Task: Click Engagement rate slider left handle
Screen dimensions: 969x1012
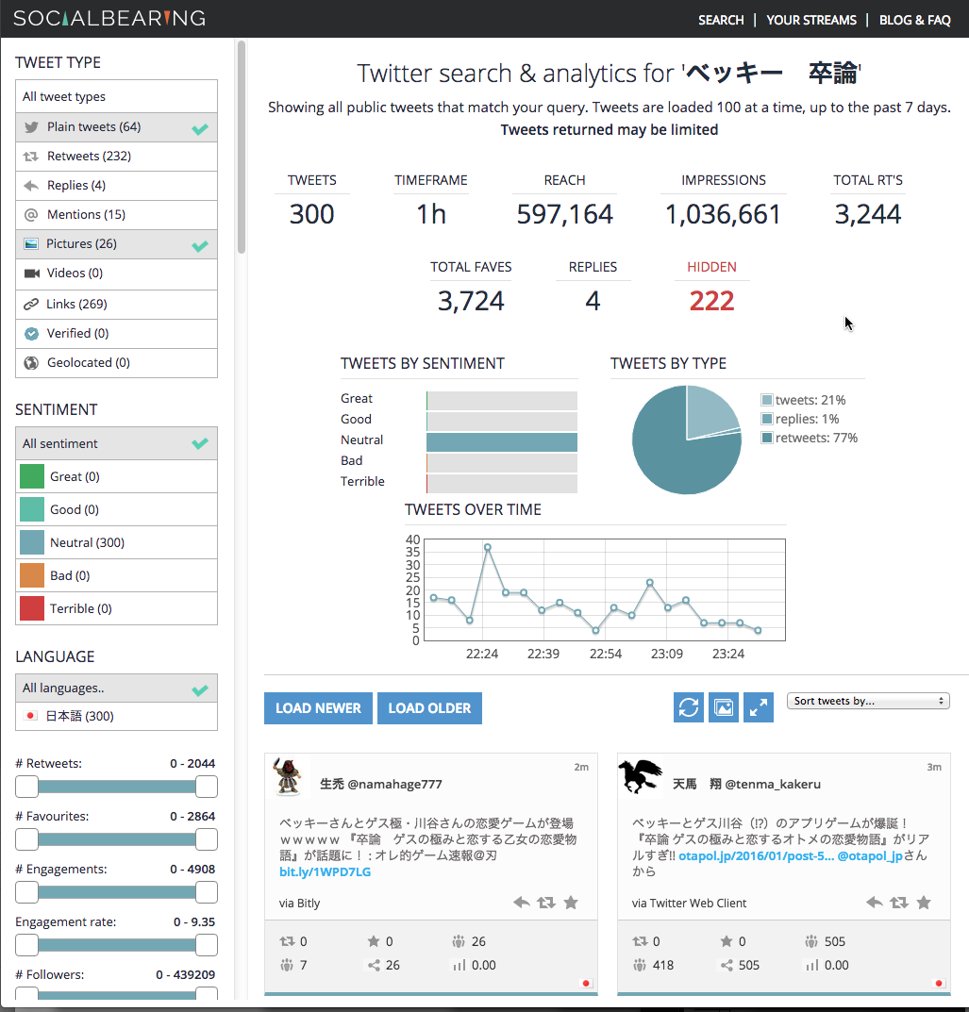Action: [26, 945]
